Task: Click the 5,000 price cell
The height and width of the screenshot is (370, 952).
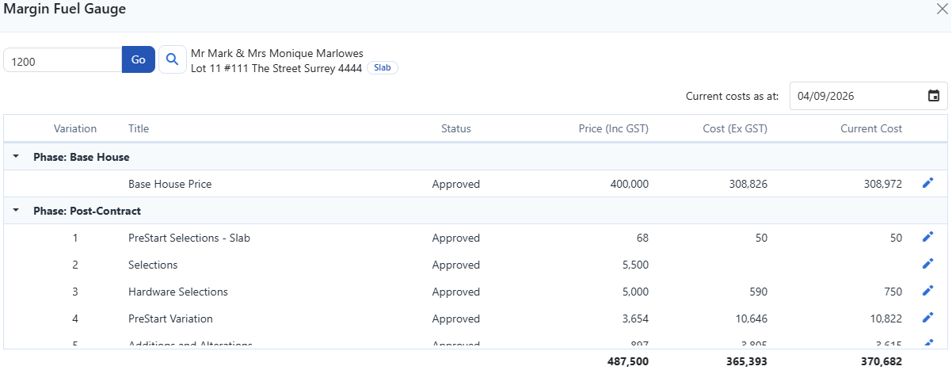Action: coord(637,292)
